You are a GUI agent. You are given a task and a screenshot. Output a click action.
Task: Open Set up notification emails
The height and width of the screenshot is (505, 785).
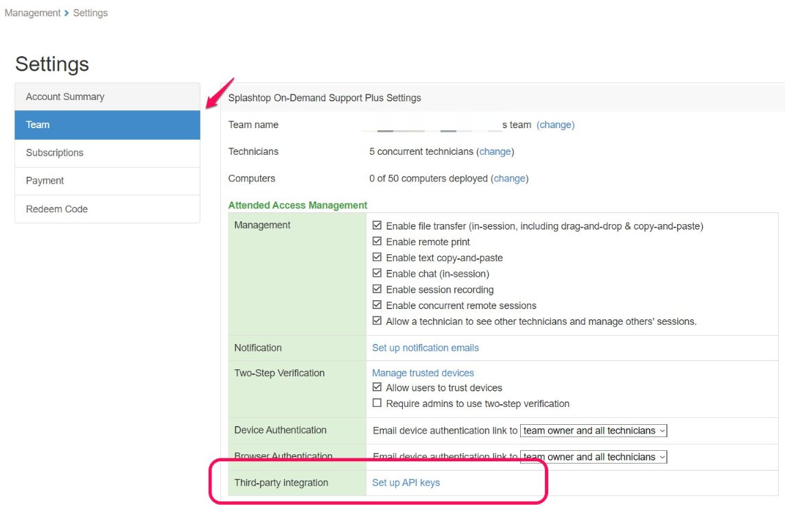point(425,348)
